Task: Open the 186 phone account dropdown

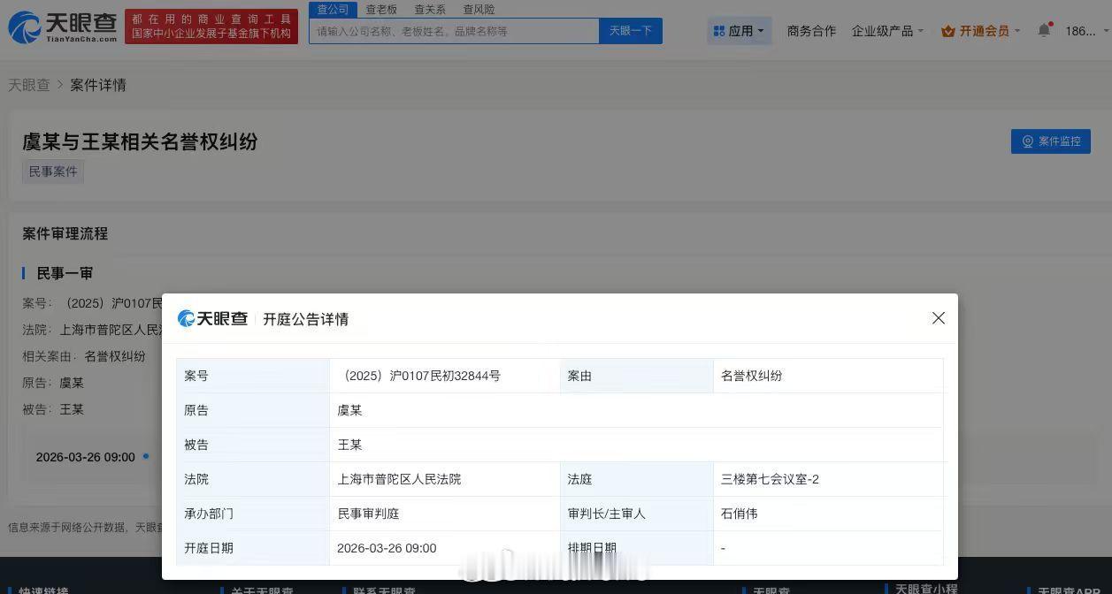Action: click(1082, 29)
